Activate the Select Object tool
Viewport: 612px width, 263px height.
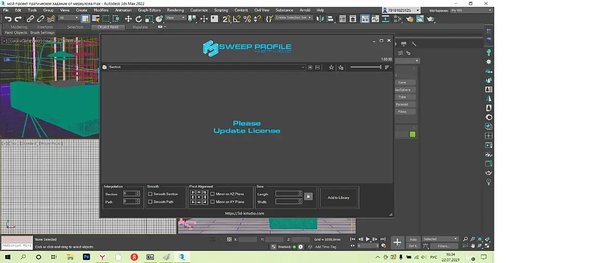86,19
